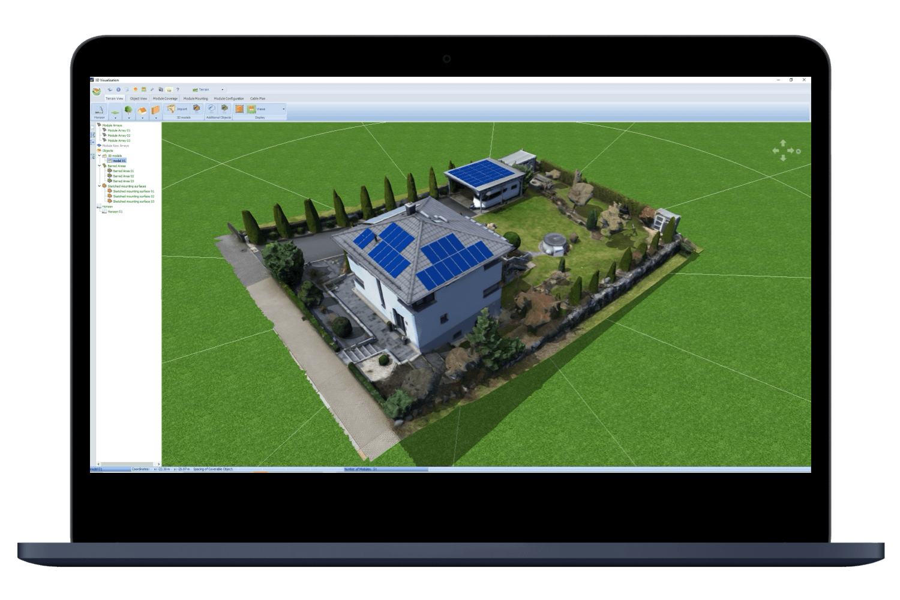Click the orange top-view Display icon

(239, 109)
